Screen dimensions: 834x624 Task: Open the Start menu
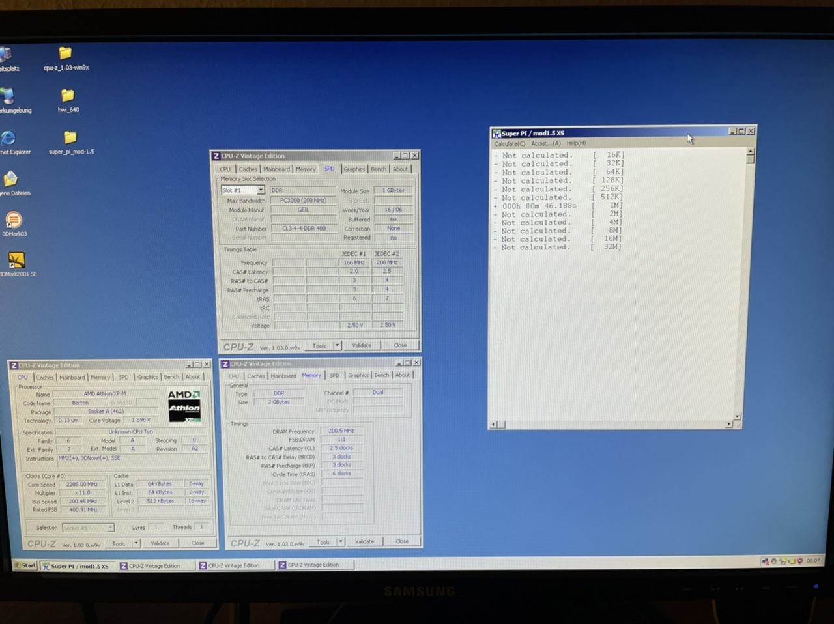(x=25, y=565)
